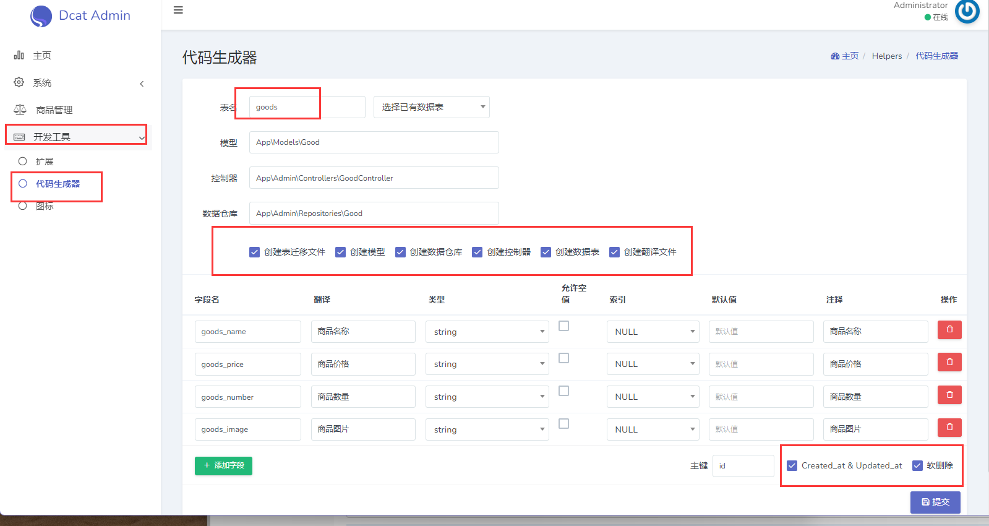Screen dimensions: 989x526
Task: Click the 表名 input with goods
Action: coord(307,107)
